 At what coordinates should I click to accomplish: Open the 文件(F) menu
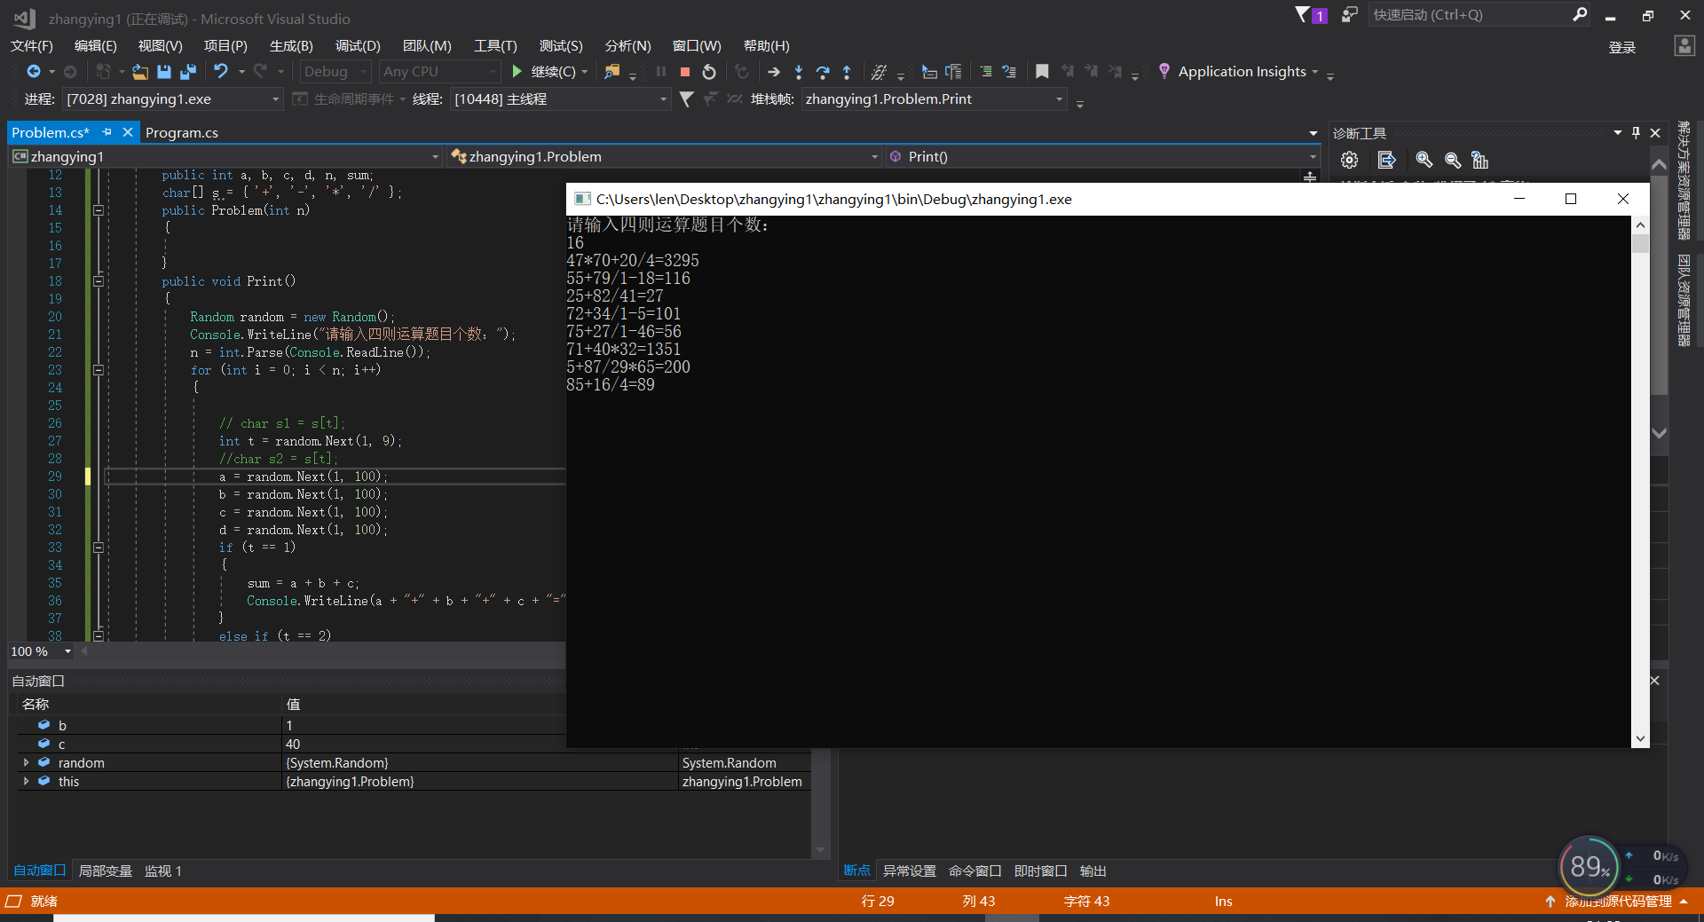pyautogui.click(x=32, y=46)
